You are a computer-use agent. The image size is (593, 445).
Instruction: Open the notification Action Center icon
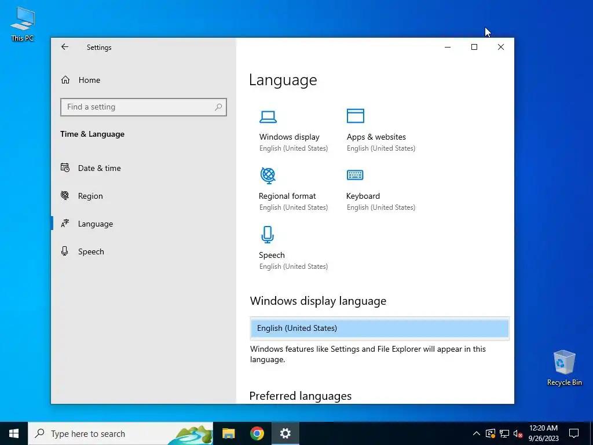point(574,433)
